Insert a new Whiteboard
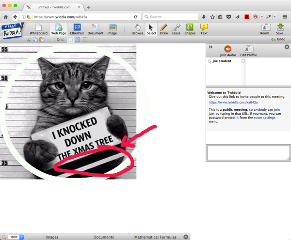Screen dimensions: 291x240 pos(39,29)
